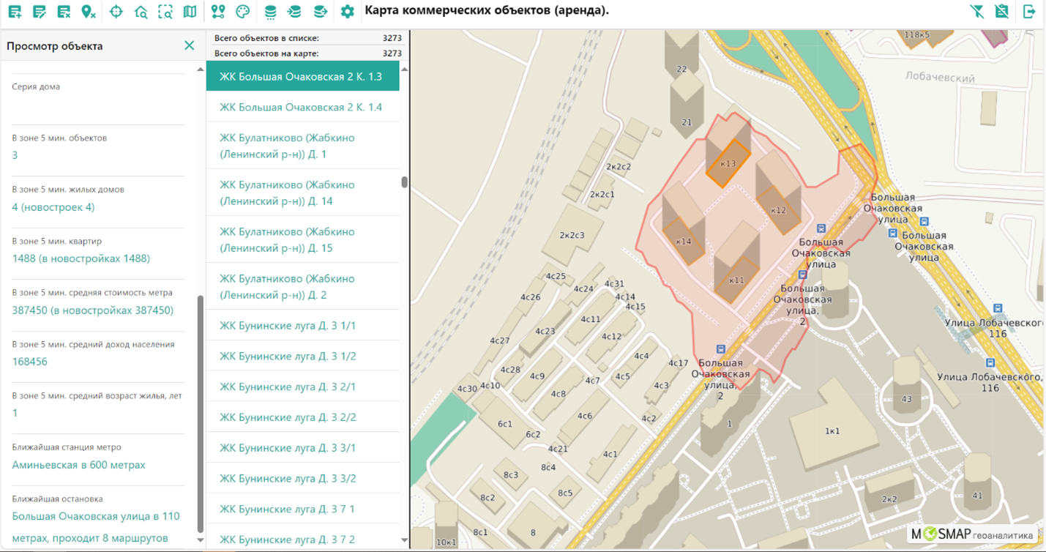Open ЖК Бунинские луга Д. 3 1/1

click(x=288, y=325)
